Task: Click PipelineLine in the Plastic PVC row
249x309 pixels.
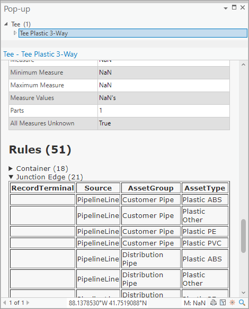Action: [98, 243]
